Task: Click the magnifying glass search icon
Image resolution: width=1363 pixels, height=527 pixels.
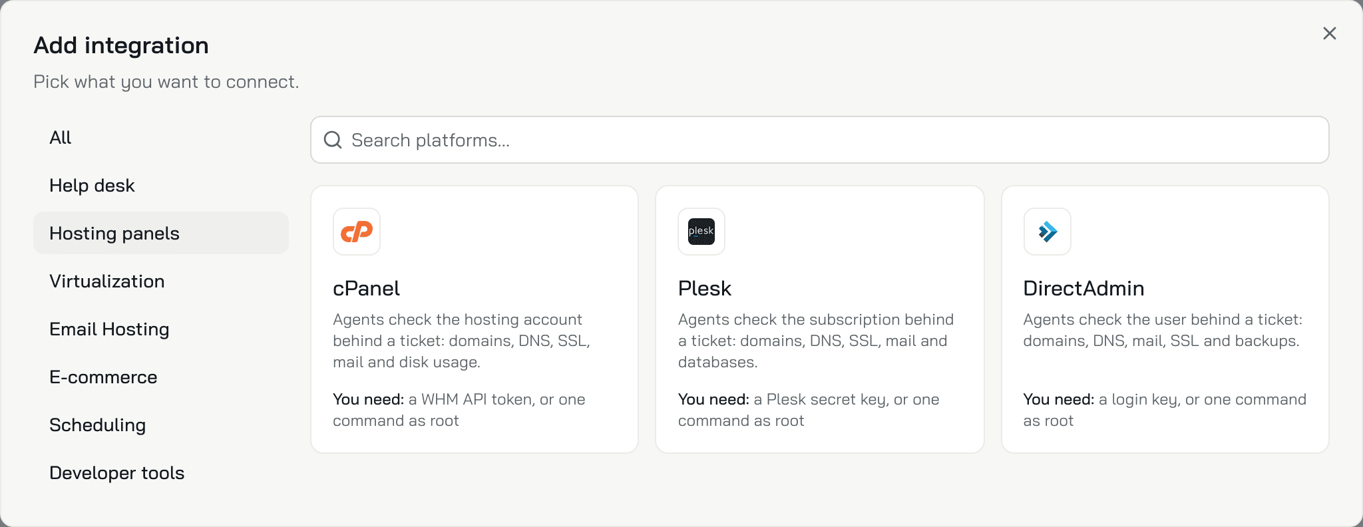Action: pyautogui.click(x=333, y=140)
